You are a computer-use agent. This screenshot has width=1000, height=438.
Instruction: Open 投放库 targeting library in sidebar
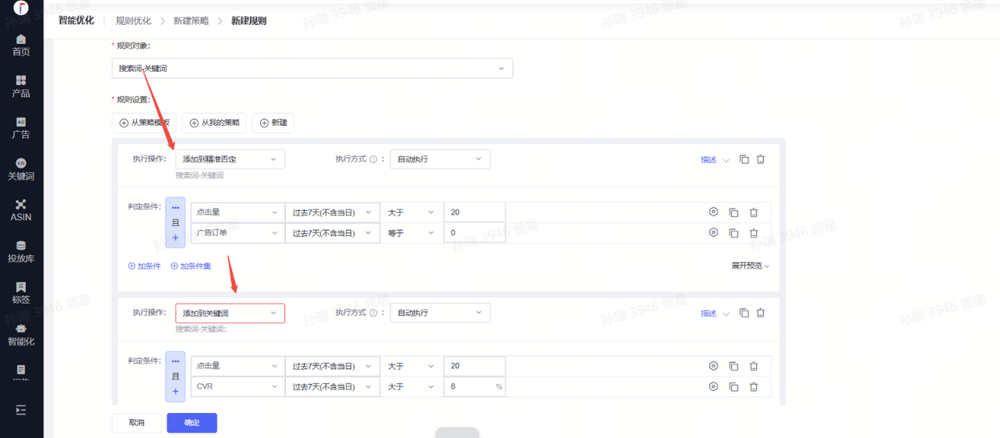pyautogui.click(x=21, y=252)
